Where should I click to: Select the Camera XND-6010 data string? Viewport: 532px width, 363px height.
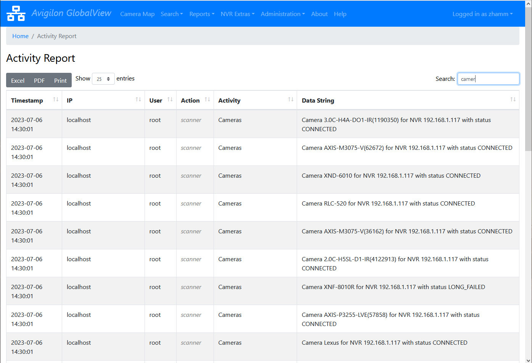(391, 175)
